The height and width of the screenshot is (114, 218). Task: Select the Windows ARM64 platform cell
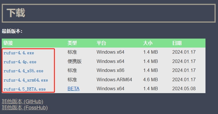coord(114,79)
